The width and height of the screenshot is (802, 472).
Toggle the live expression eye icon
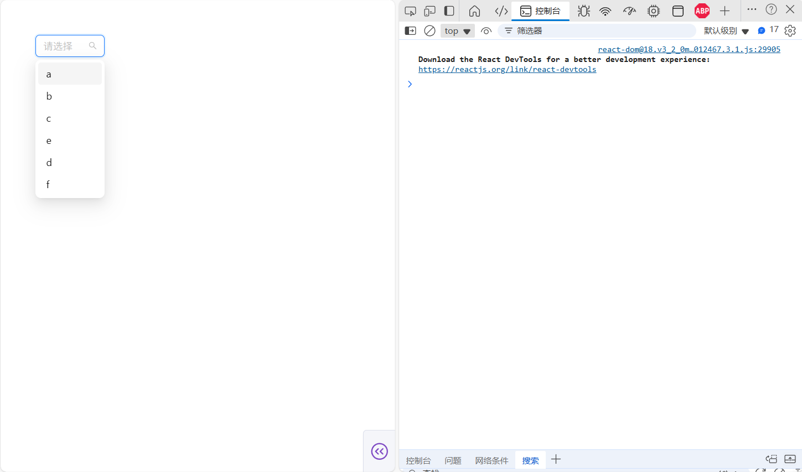point(486,31)
